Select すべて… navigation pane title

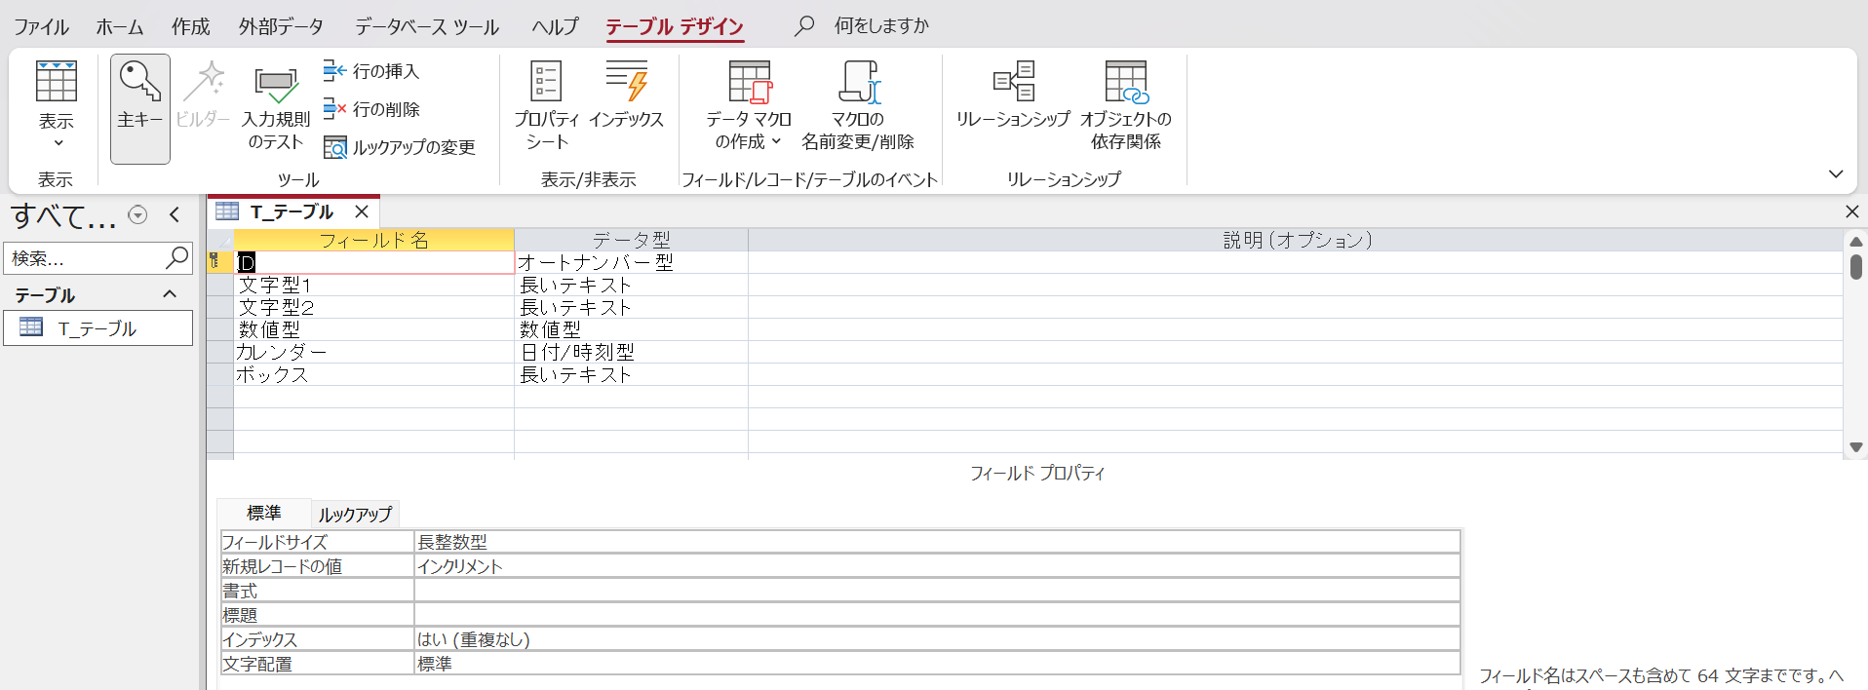[63, 215]
